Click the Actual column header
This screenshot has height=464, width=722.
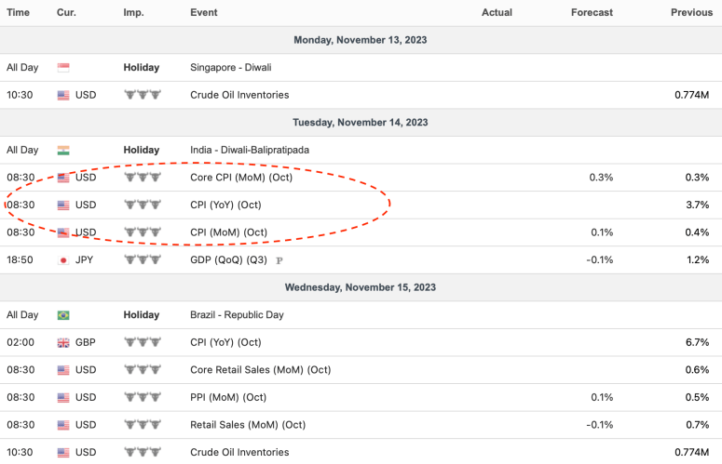point(497,12)
